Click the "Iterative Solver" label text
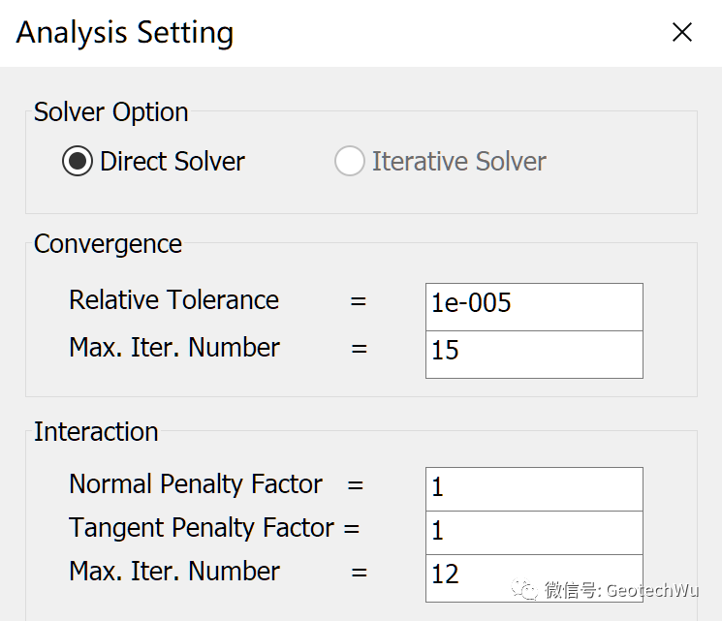 click(x=458, y=161)
